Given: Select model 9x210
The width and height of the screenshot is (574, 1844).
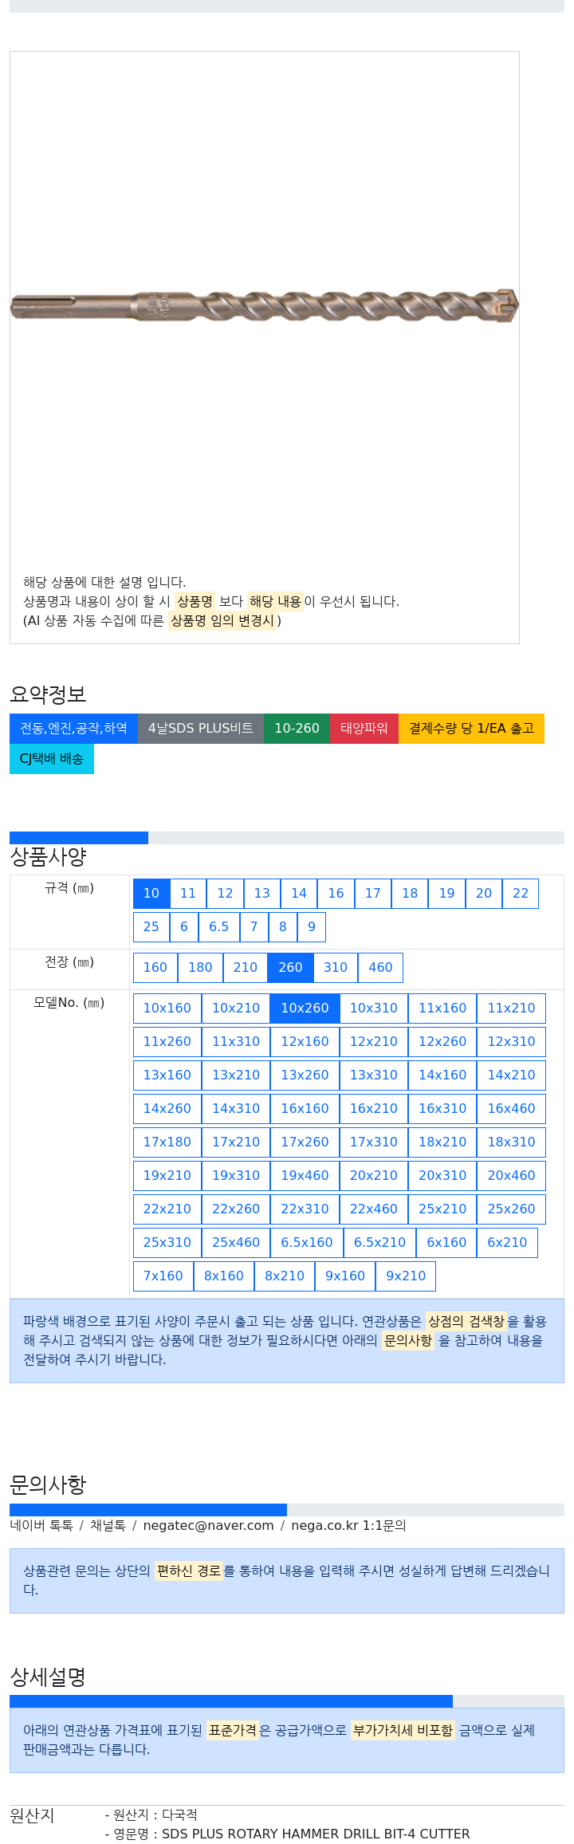Looking at the screenshot, I should click(406, 1276).
